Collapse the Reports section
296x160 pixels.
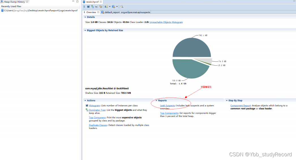(156, 100)
